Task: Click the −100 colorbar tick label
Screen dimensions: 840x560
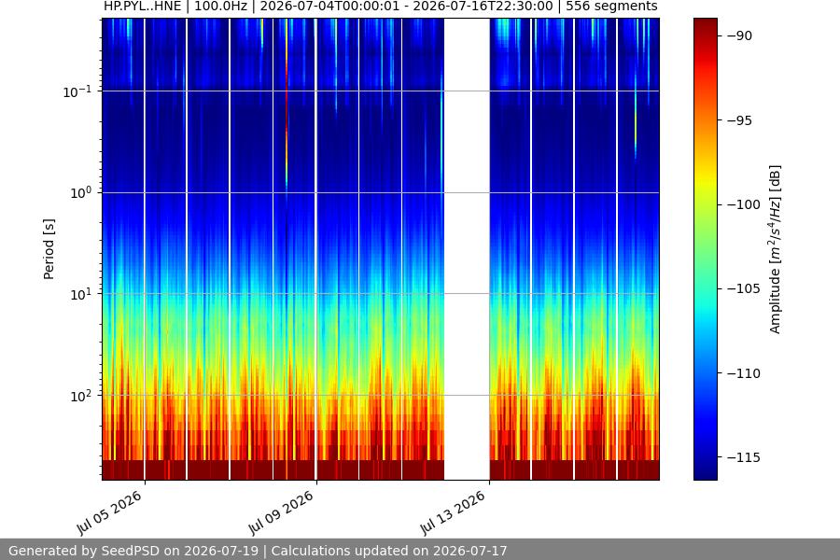Action: pyautogui.click(x=743, y=204)
